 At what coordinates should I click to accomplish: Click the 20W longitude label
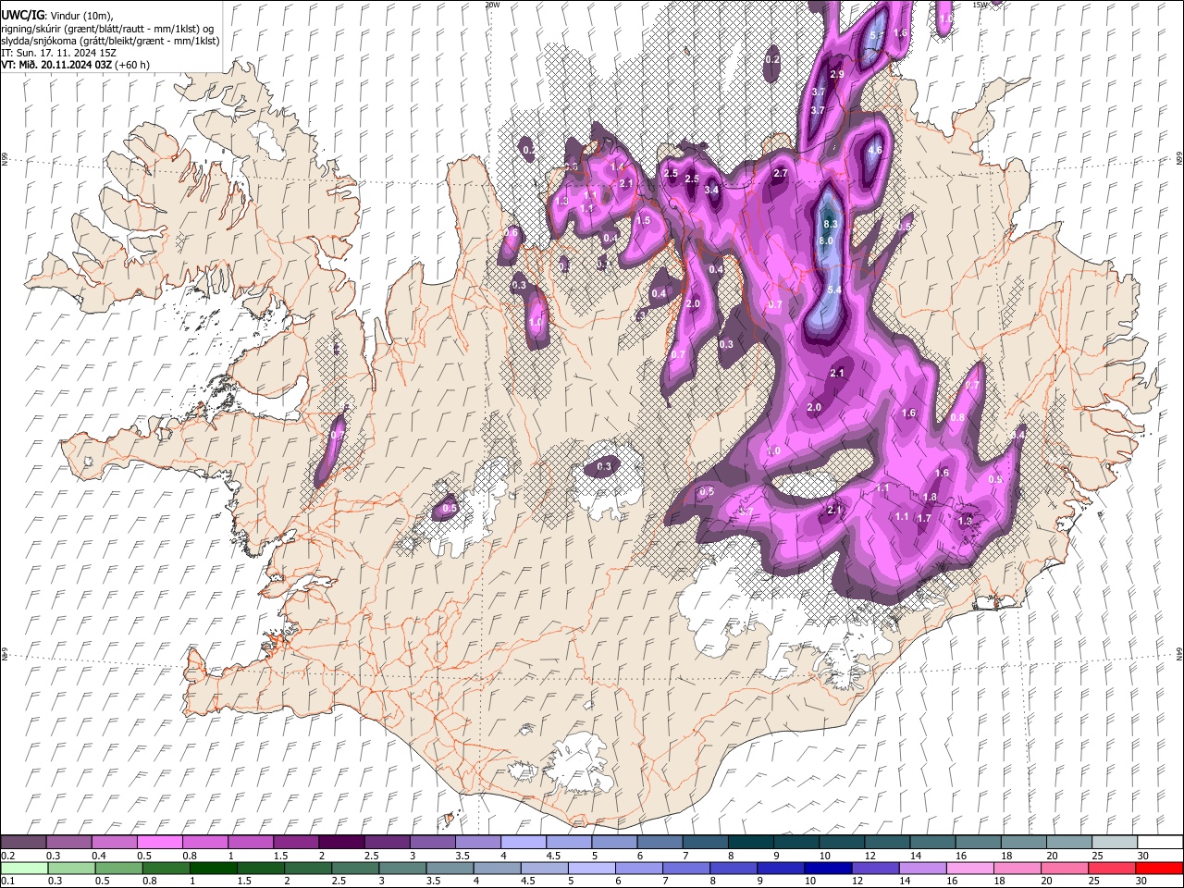[x=493, y=5]
